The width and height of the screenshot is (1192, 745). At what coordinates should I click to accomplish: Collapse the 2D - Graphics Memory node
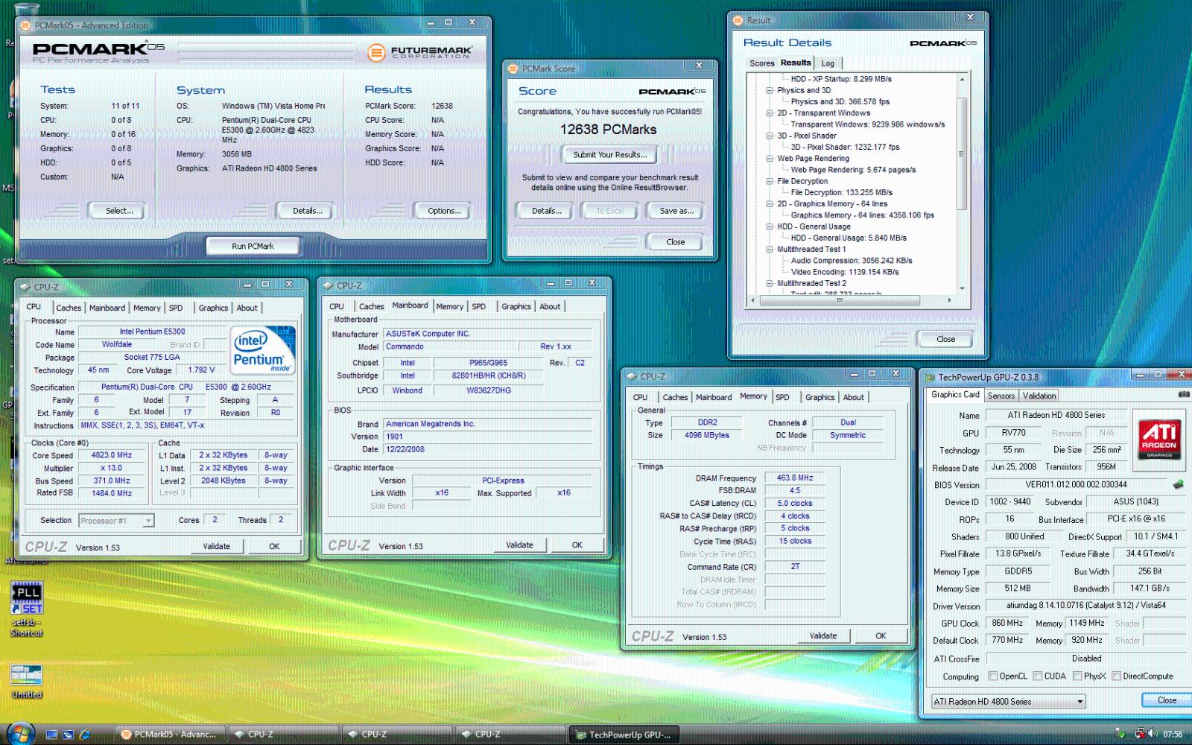coord(770,203)
